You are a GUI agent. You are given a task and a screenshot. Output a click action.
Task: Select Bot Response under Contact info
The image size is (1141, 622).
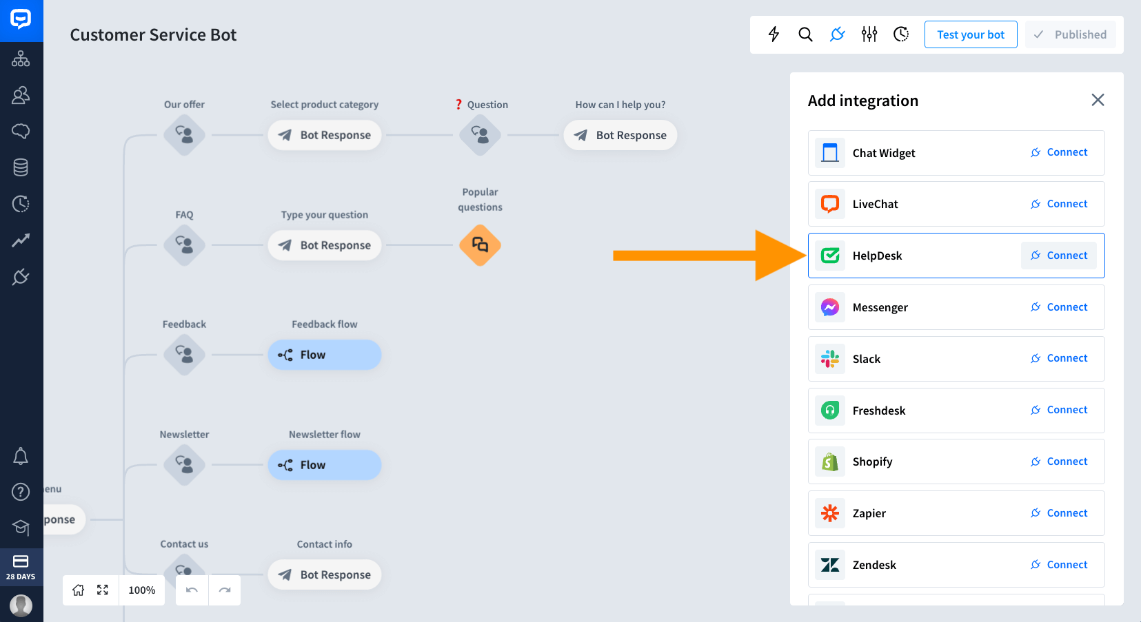pos(325,574)
